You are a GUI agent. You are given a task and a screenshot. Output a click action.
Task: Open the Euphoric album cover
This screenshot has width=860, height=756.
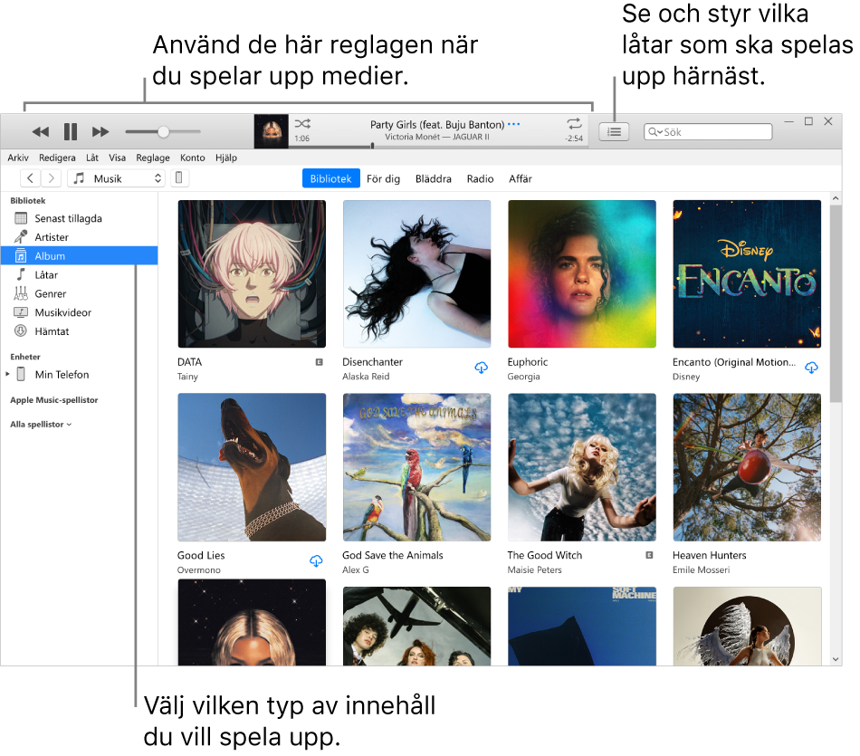pos(582,273)
